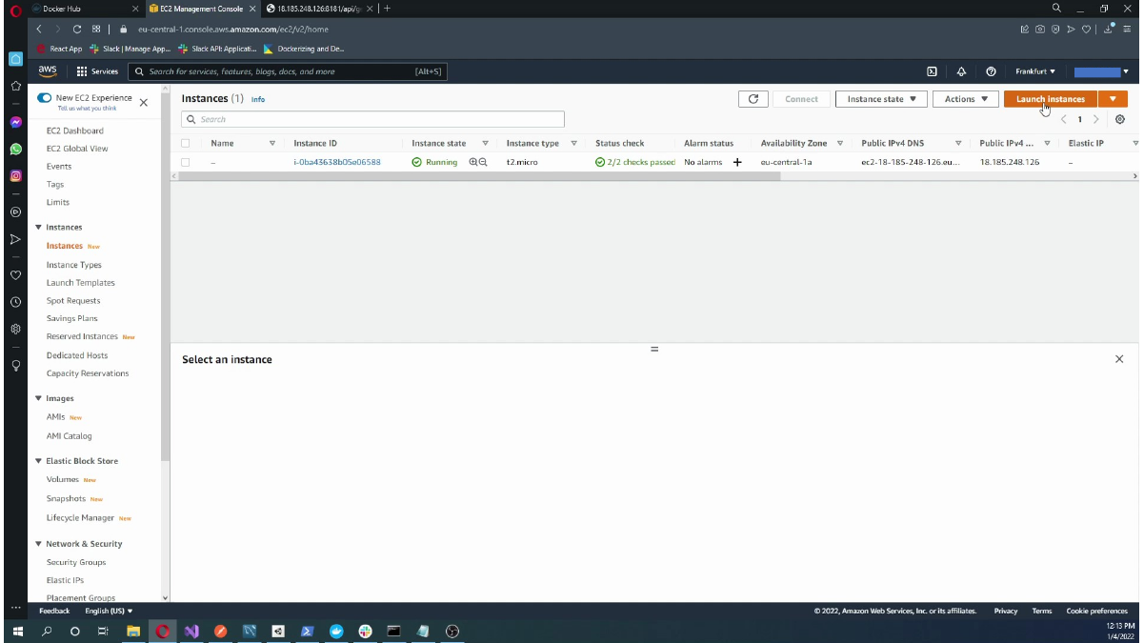Image resolution: width=1144 pixels, height=643 pixels.
Task: Open instance ID i-0ba43638b05e06588 link
Action: click(x=337, y=162)
